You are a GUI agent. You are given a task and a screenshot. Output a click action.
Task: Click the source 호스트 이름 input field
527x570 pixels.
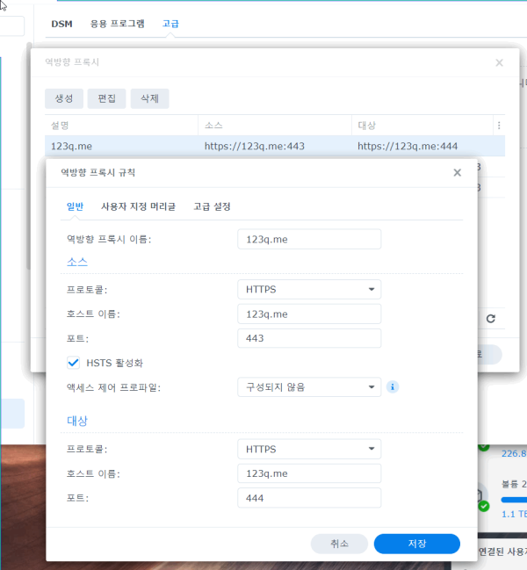point(309,314)
